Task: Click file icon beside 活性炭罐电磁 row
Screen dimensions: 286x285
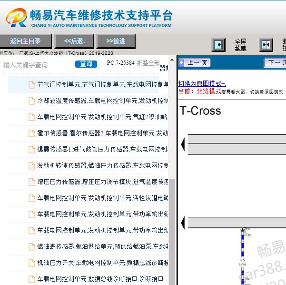Action: 32,198
